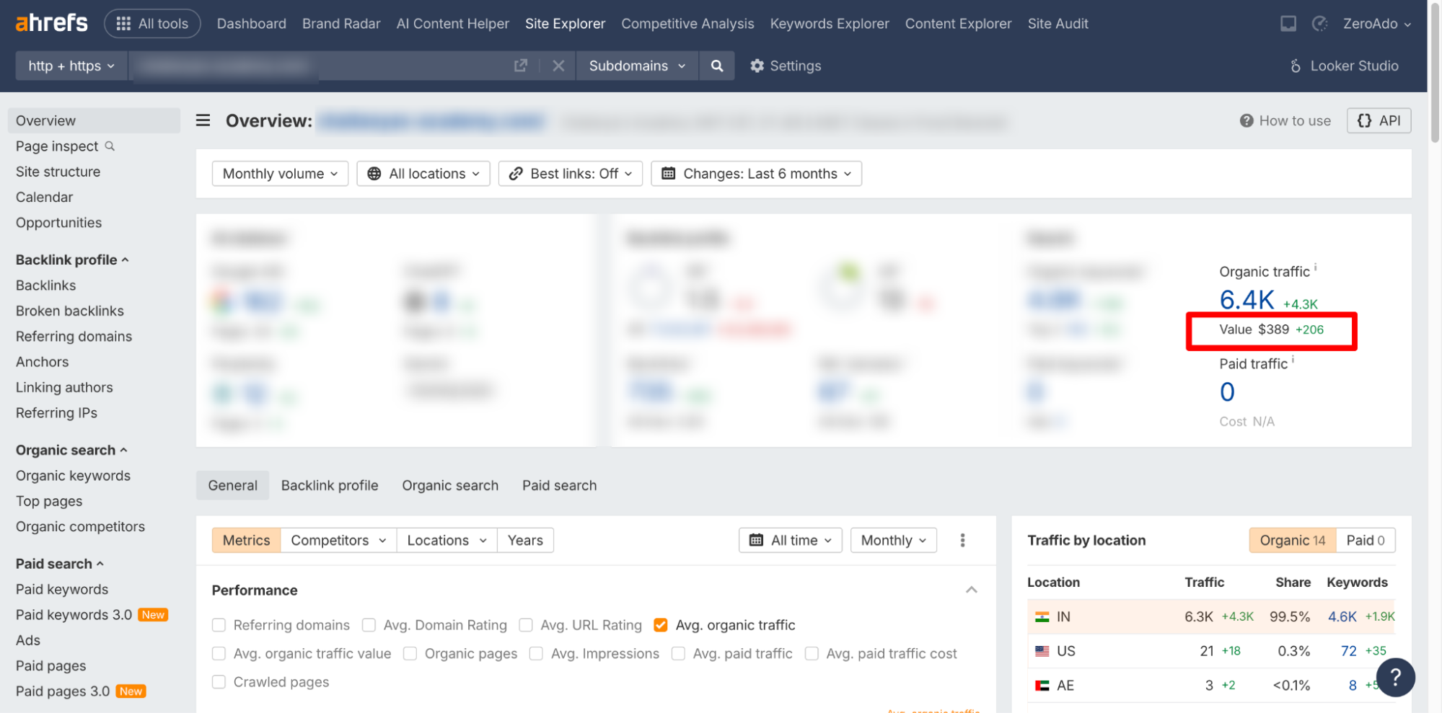Click the external link icon beside the domain field

(x=521, y=65)
